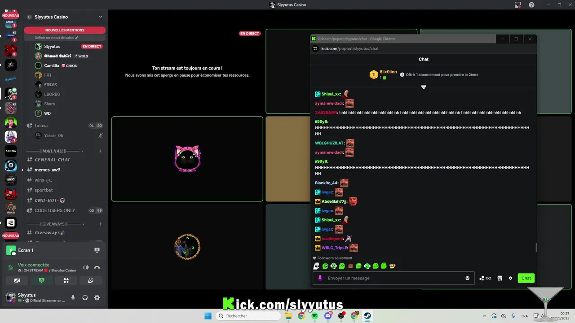The width and height of the screenshot is (575, 323).
Task: Insert the sunglasses ghost emote
Action: point(317,266)
